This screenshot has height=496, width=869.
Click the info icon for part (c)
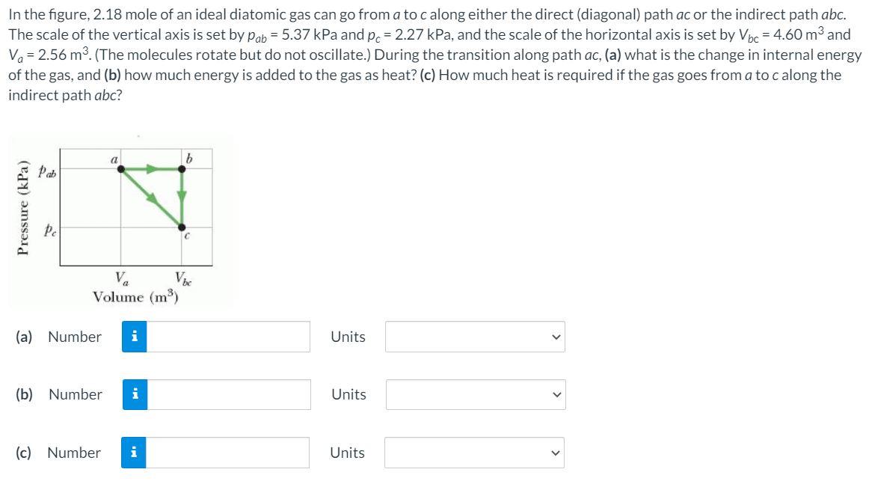pyautogui.click(x=134, y=452)
